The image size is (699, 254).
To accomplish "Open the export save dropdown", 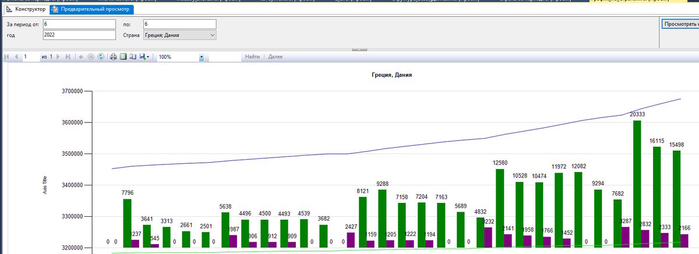I will (144, 57).
